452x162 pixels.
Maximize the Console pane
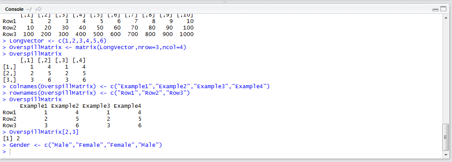(443, 9)
